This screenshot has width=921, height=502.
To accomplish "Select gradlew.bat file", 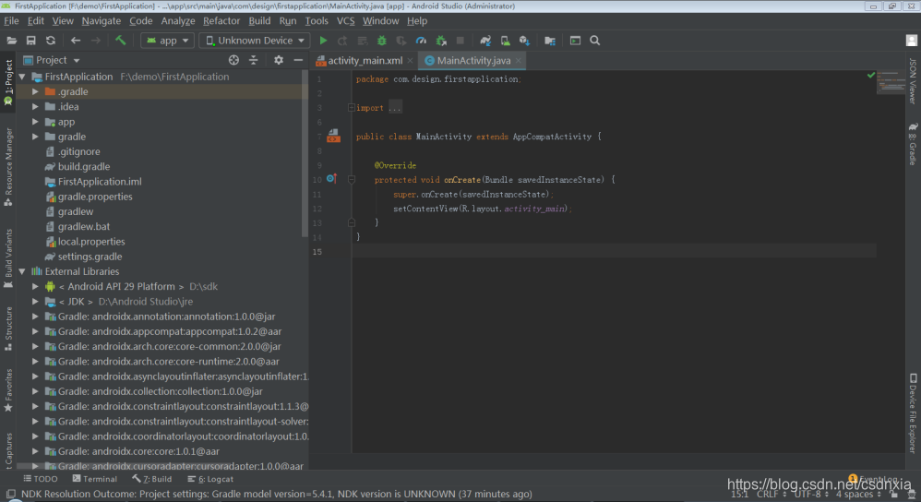I will pyautogui.click(x=83, y=227).
